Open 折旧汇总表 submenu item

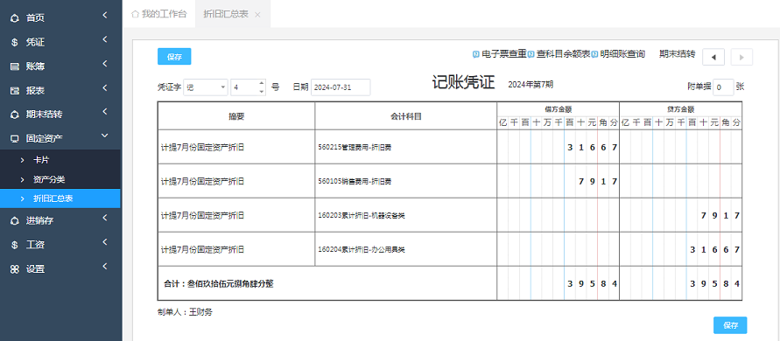[x=60, y=198]
